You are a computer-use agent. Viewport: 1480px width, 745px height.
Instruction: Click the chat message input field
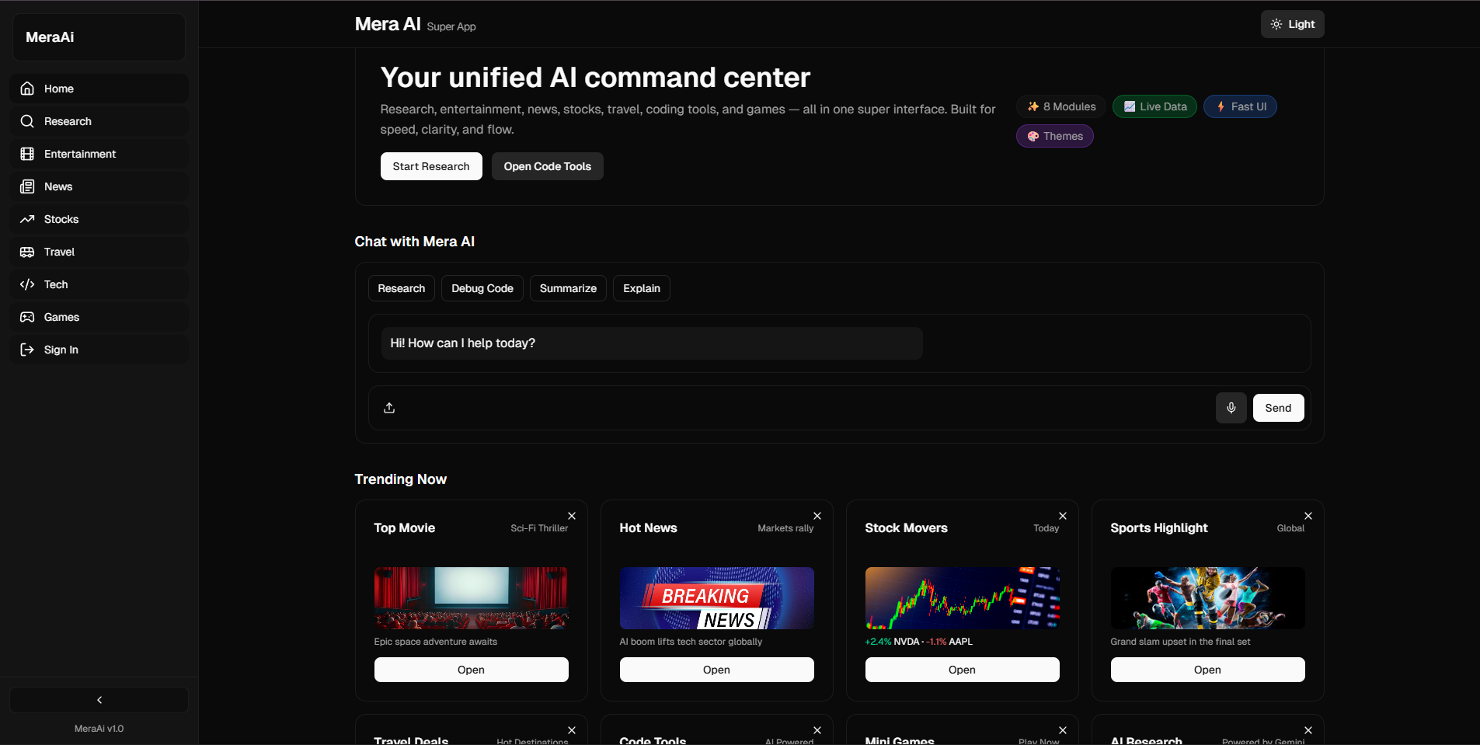coord(800,408)
